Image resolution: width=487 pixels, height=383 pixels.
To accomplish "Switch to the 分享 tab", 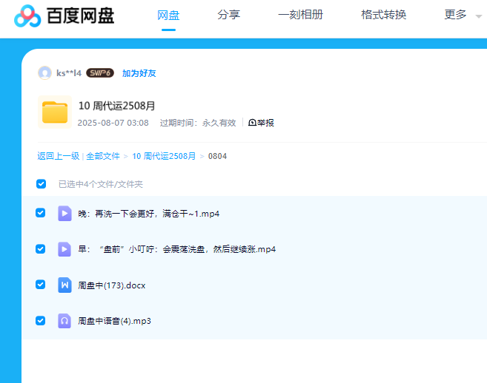I will click(228, 15).
